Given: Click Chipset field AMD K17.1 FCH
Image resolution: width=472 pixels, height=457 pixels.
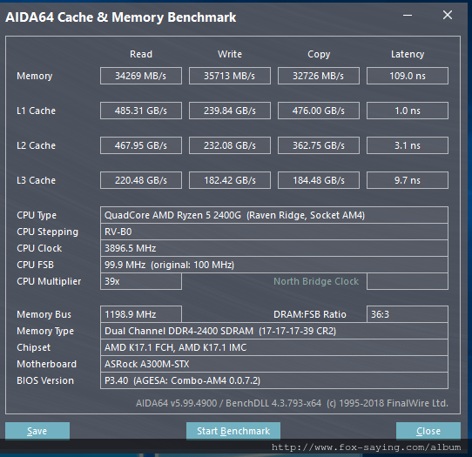Looking at the screenshot, I should [x=274, y=347].
